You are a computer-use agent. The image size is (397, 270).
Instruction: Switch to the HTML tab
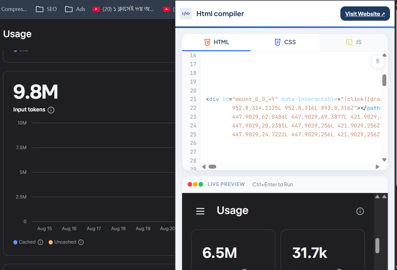tap(216, 42)
